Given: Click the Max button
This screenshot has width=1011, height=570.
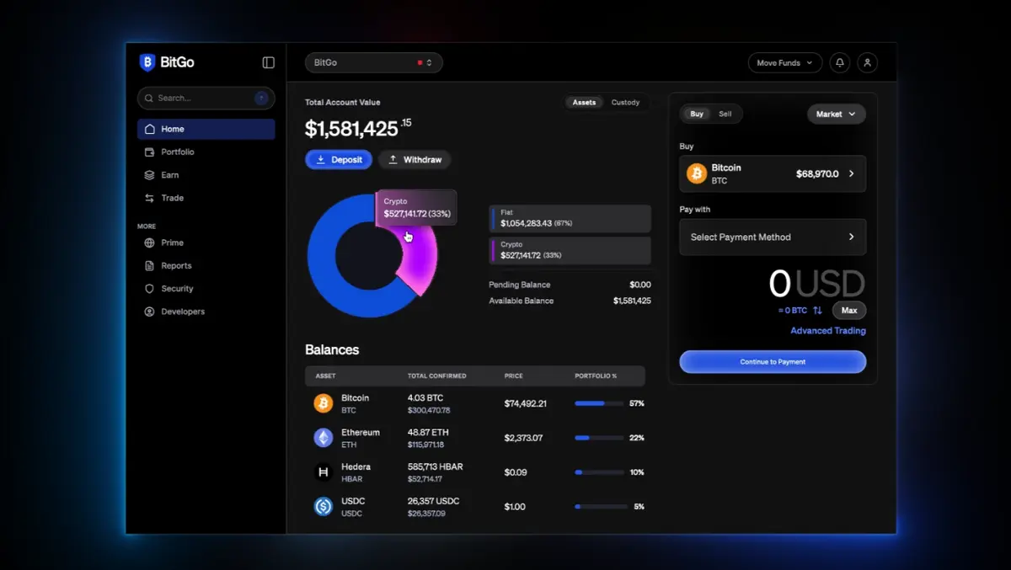Looking at the screenshot, I should [x=849, y=311].
